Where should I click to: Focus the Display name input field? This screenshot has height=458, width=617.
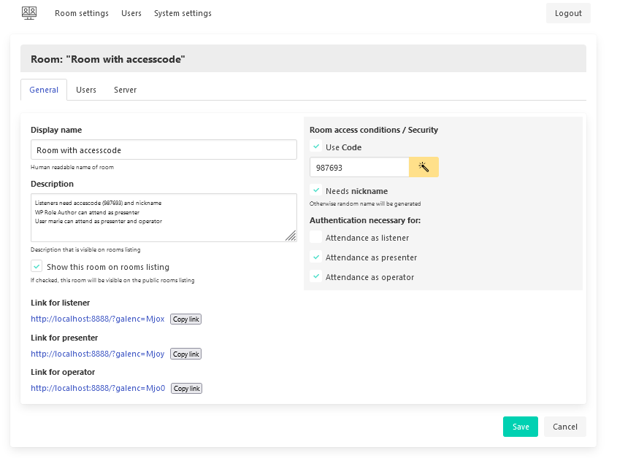click(164, 150)
